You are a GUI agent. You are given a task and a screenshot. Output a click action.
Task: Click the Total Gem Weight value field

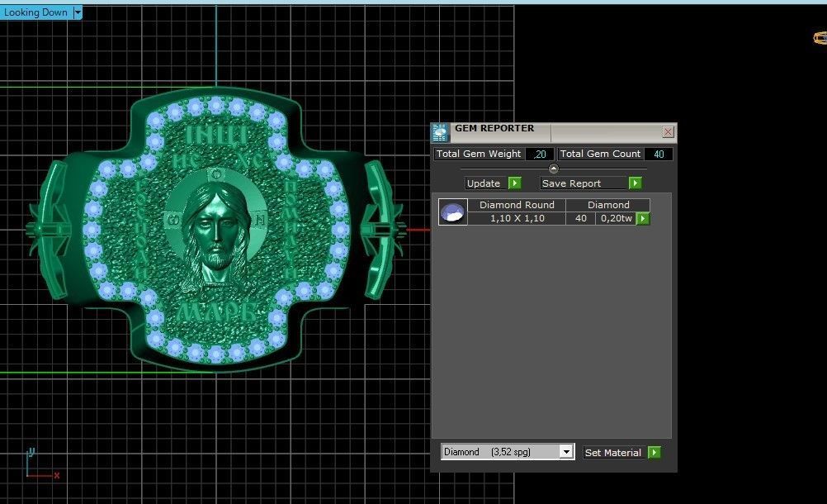(540, 155)
